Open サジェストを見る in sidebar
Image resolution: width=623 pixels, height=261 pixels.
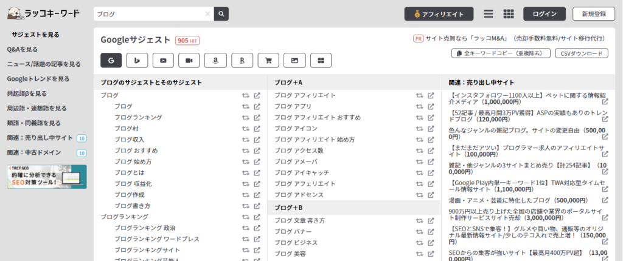pyautogui.click(x=35, y=35)
